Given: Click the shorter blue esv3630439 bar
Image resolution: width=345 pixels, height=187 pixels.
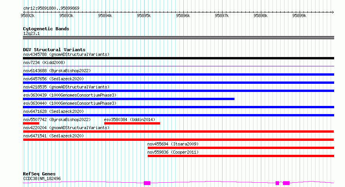Looking at the screenshot, I should coord(129,99).
